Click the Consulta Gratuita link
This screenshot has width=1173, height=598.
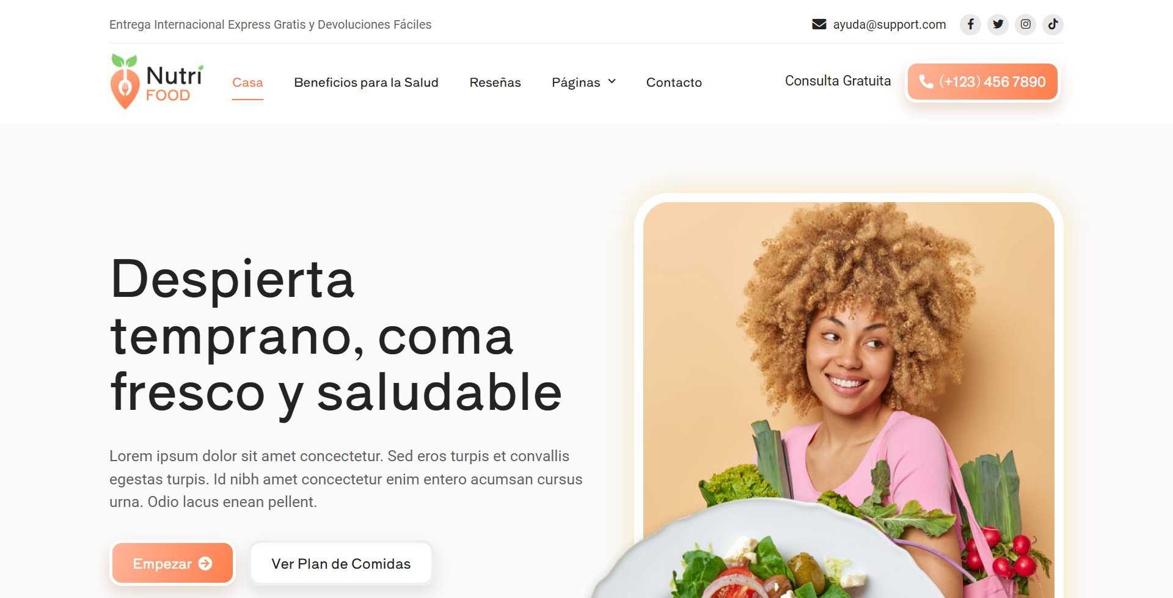pos(838,81)
